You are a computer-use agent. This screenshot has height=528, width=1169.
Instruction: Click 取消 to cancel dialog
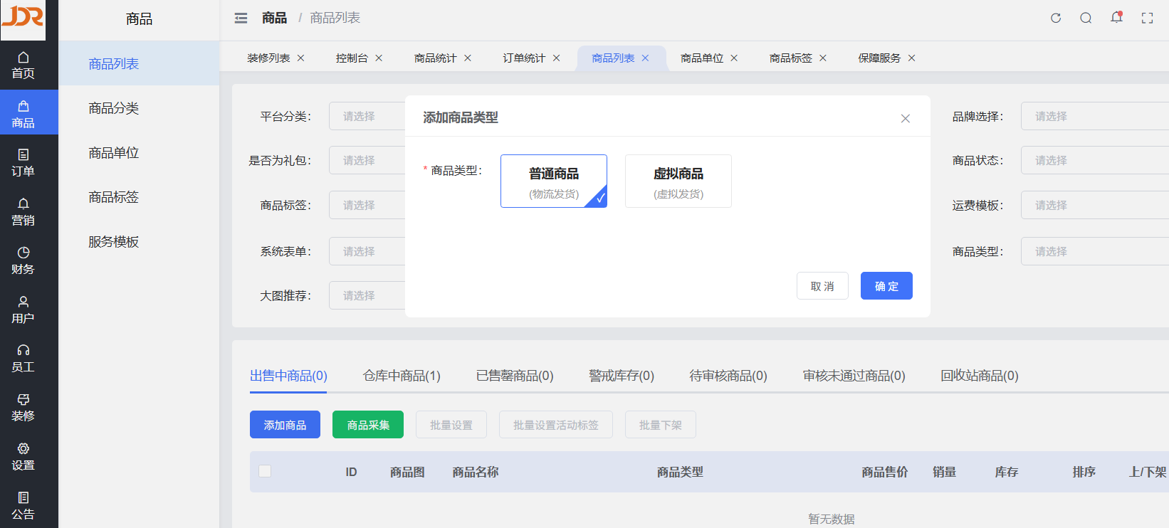pos(822,286)
